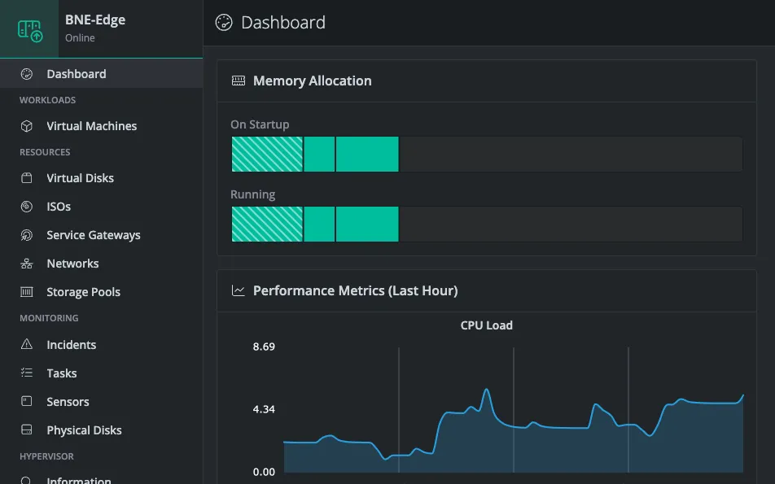Click the Service Gateways icon

[27, 235]
